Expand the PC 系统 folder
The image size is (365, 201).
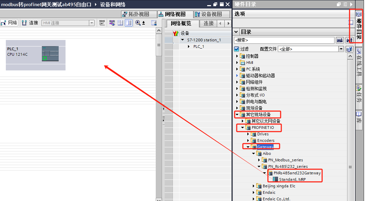click(x=237, y=69)
